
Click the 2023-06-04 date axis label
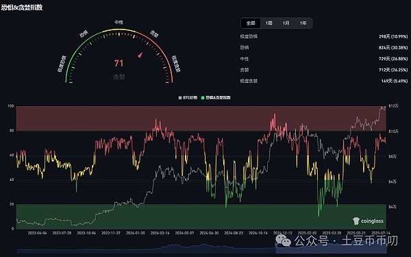point(37,233)
